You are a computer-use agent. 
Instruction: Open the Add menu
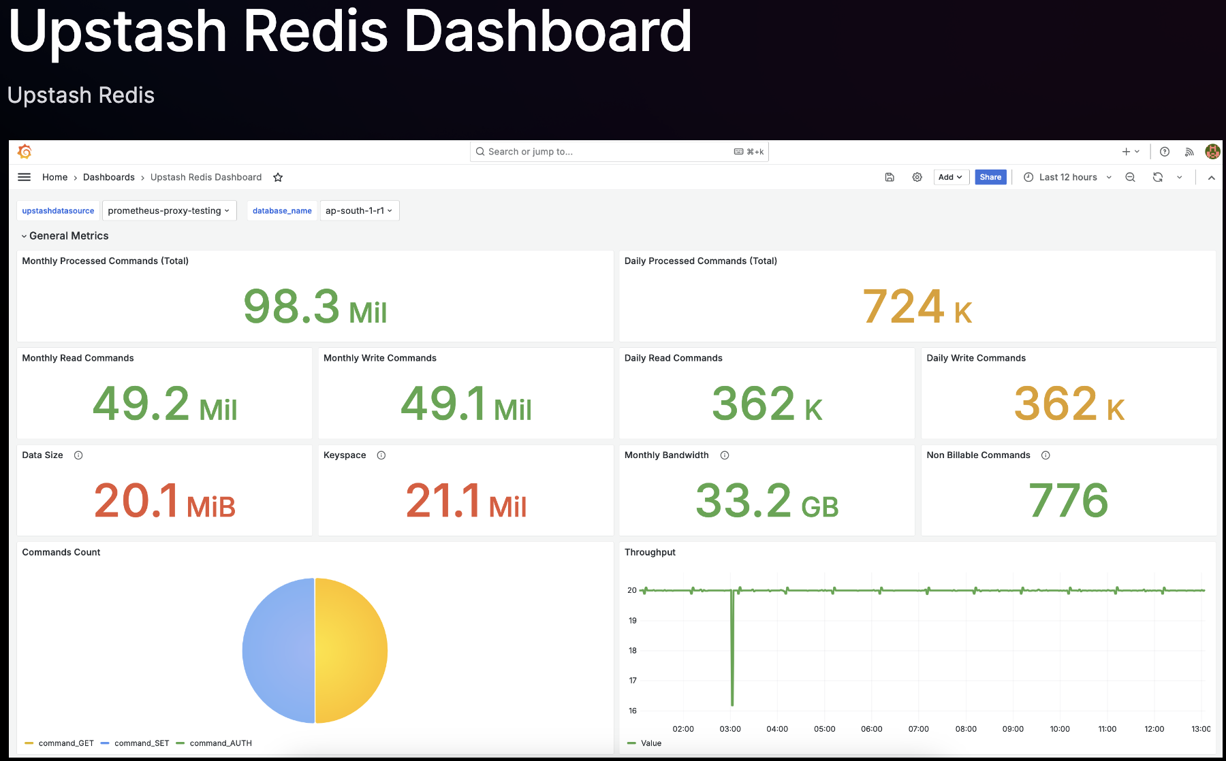pos(951,177)
